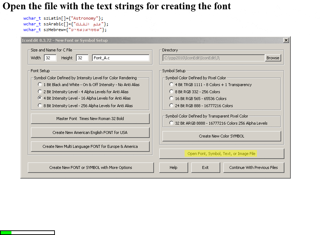Screen dimensions: 320x235
Task: Click the szLatin "Astronomy" code line
Action: point(63,18)
